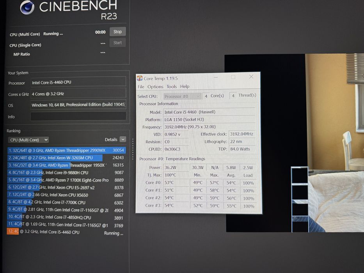Click the Power reading 36.2W
The image size is (364, 273).
pyautogui.click(x=176, y=167)
